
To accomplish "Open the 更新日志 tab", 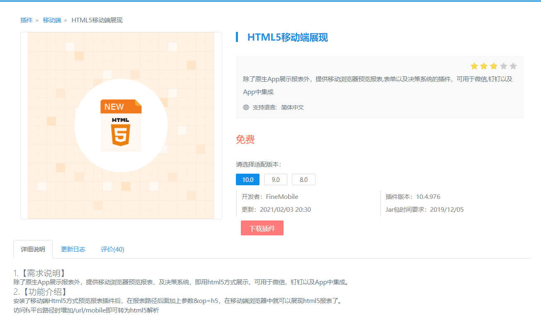I will coord(73,249).
